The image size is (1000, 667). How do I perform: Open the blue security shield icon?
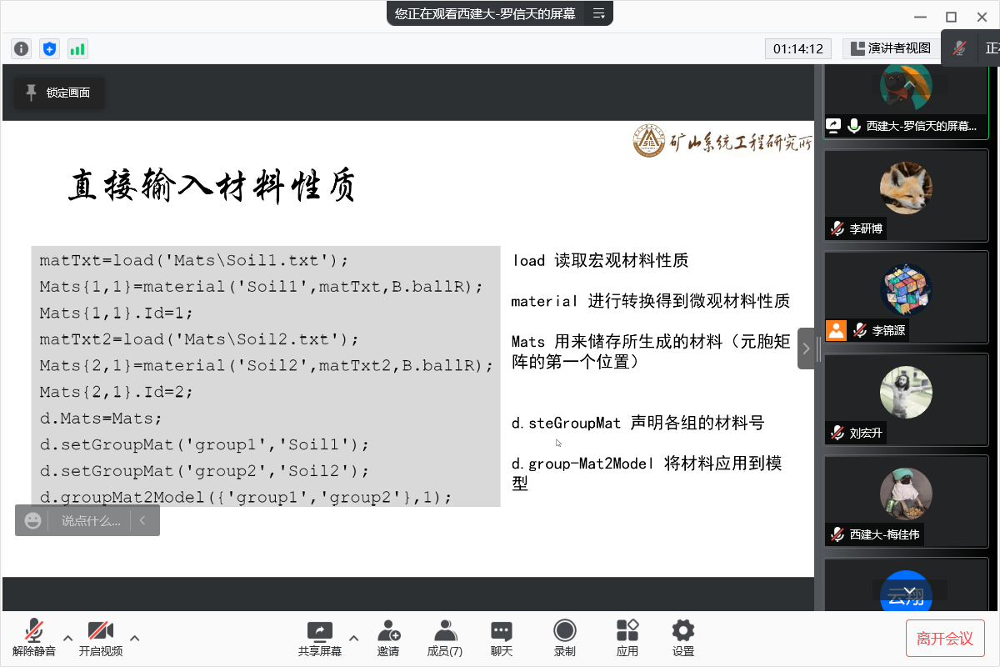[50, 48]
